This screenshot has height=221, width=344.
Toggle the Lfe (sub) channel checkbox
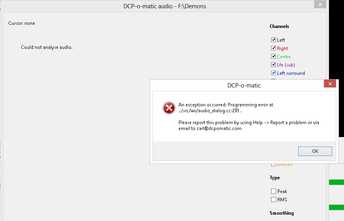point(273,65)
